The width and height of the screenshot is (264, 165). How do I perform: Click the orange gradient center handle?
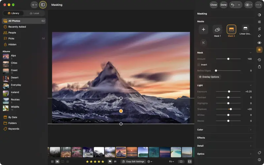(121, 111)
